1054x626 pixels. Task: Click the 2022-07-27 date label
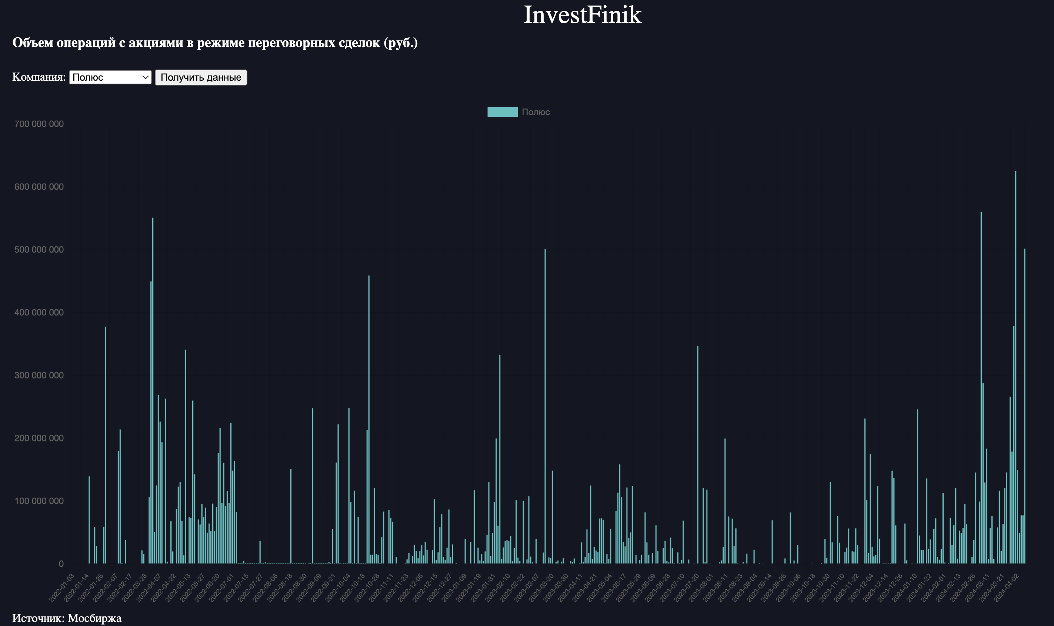click(x=251, y=587)
